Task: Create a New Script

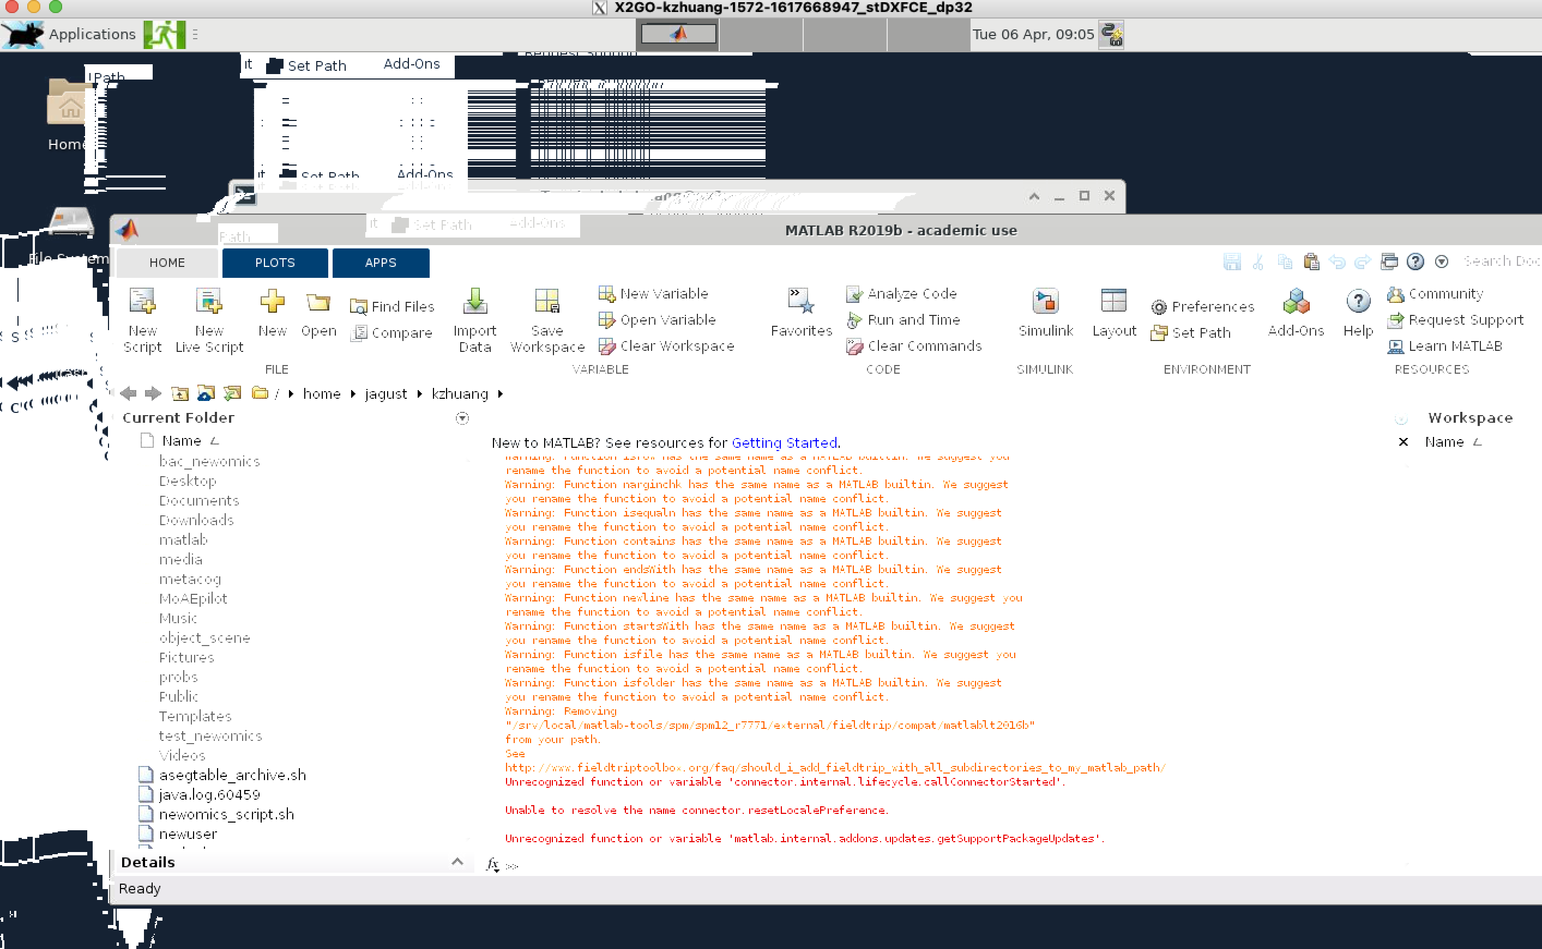Action: point(142,320)
